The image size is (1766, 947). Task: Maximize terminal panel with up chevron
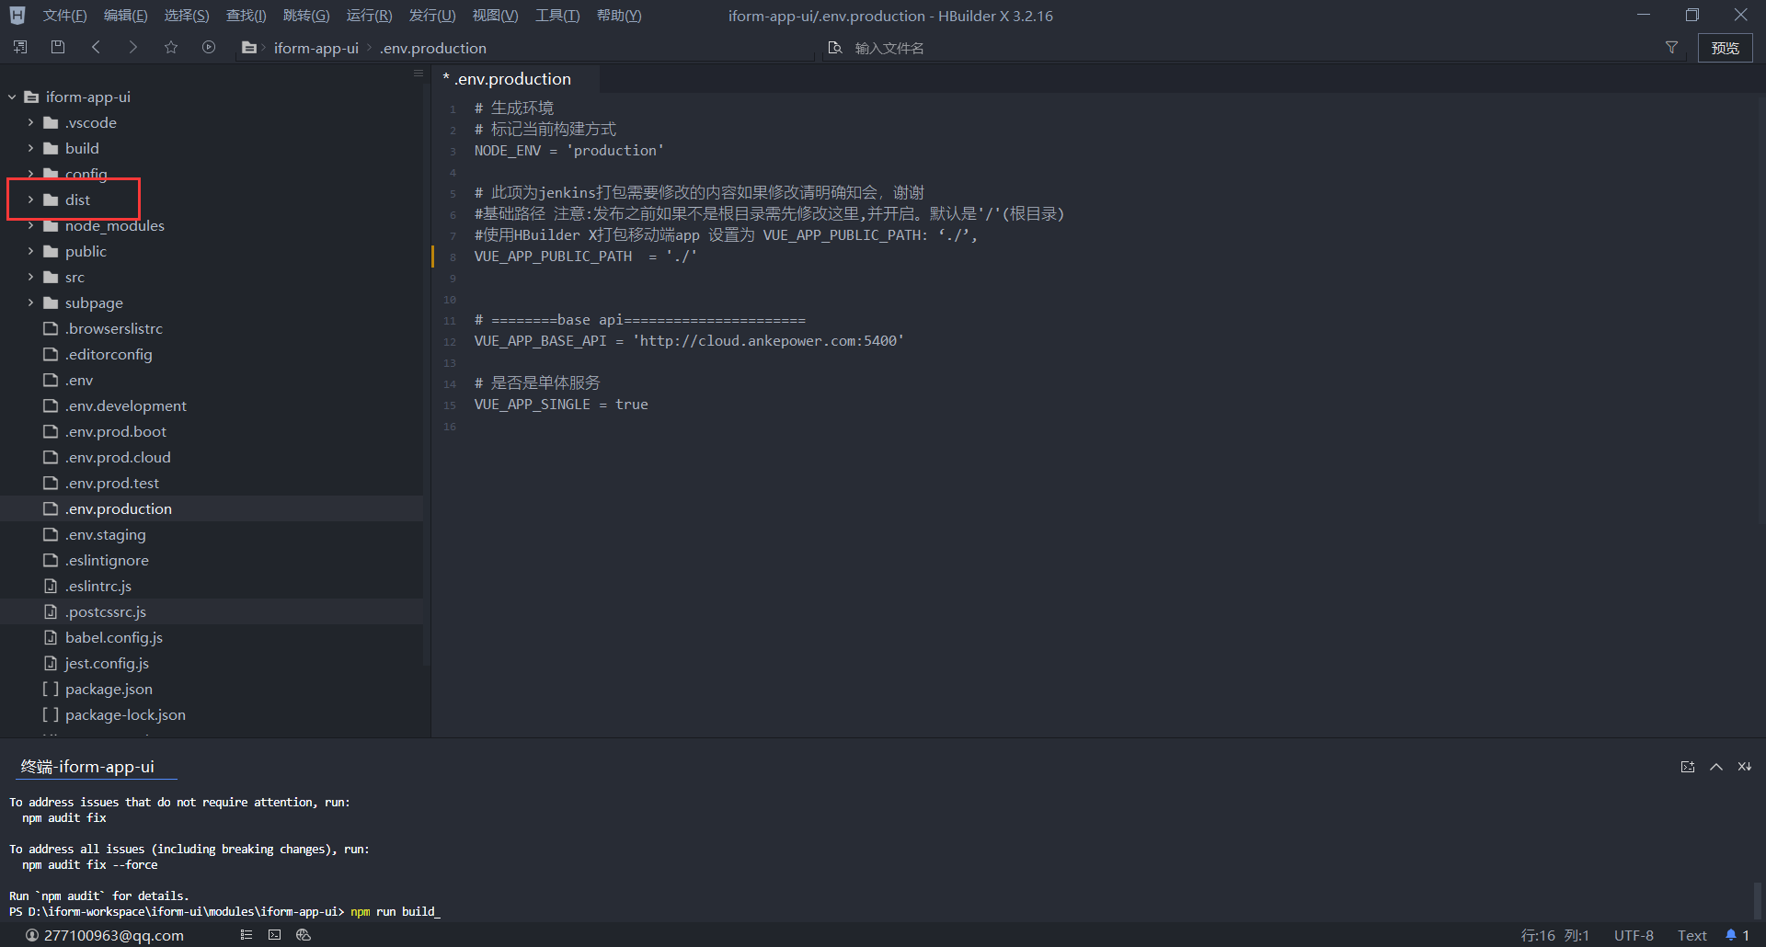[x=1716, y=767]
